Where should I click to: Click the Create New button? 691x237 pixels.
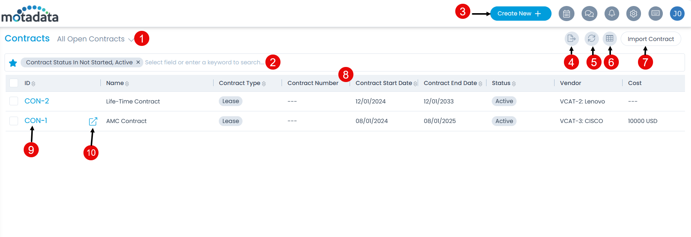(x=520, y=14)
